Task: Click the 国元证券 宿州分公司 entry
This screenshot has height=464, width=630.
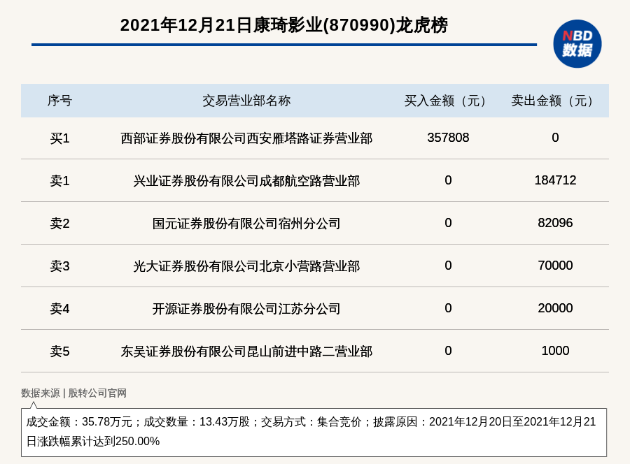Action: [246, 224]
